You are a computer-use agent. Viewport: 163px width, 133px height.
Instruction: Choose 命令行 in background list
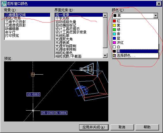click(27, 32)
